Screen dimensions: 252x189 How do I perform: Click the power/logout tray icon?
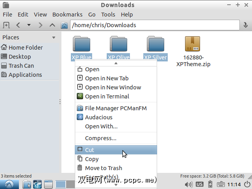[247, 184]
